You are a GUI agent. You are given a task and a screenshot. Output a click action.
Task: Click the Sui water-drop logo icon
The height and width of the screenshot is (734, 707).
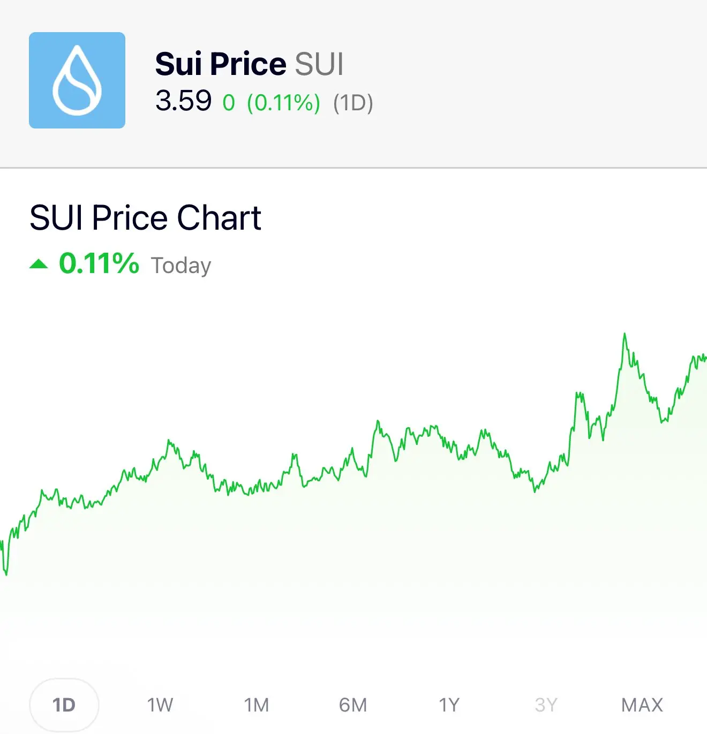click(x=77, y=80)
